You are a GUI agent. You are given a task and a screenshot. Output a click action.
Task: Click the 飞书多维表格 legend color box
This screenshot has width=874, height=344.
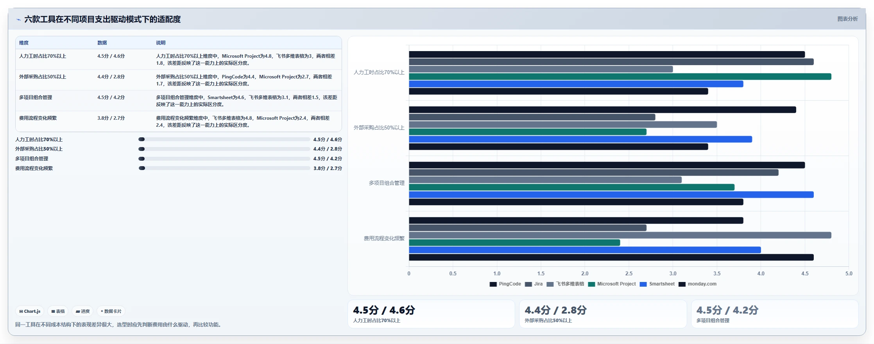click(550, 284)
